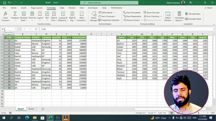The image size is (216, 121).
Task: Toggle Show Formulas
Action: point(152,12)
